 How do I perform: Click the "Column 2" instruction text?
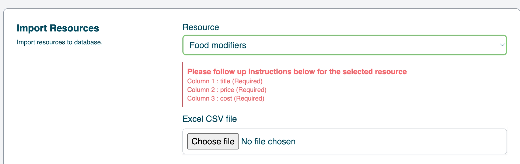[x=201, y=90]
